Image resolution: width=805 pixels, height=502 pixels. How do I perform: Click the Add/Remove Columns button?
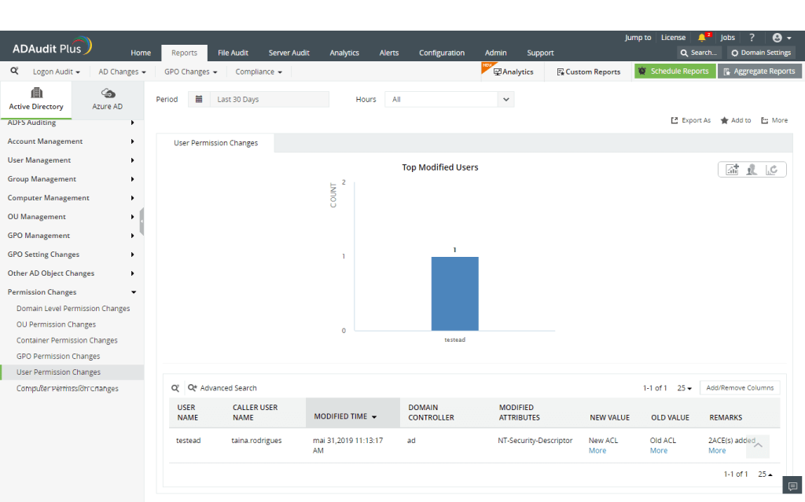click(x=739, y=388)
